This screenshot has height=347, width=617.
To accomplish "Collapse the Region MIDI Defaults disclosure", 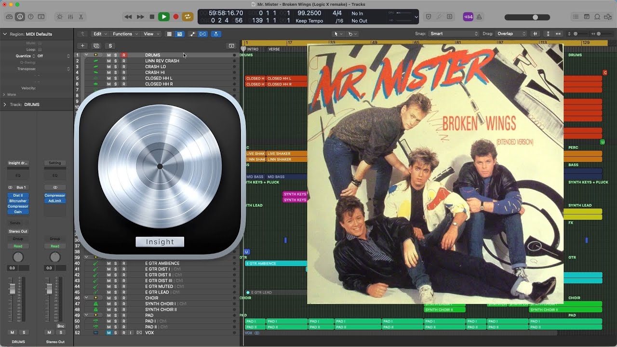I will [5, 34].
